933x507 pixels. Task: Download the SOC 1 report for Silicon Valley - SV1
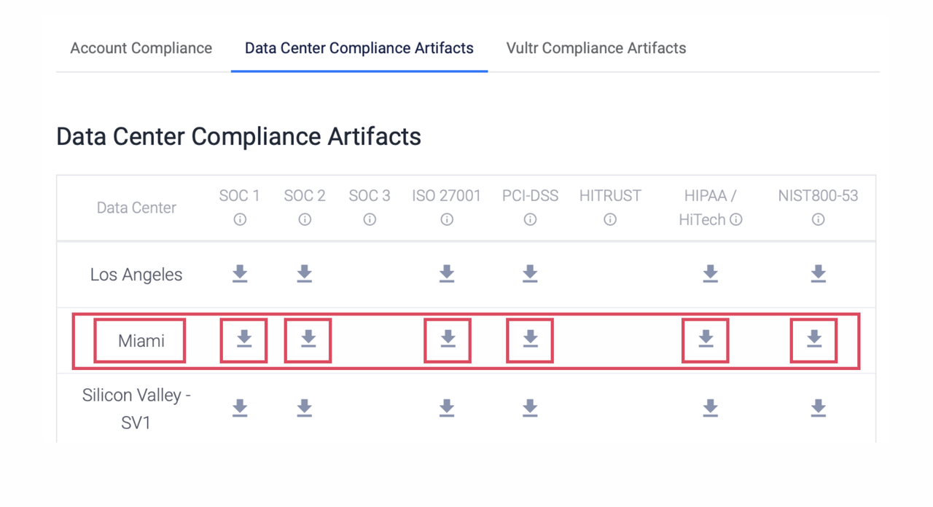point(240,408)
